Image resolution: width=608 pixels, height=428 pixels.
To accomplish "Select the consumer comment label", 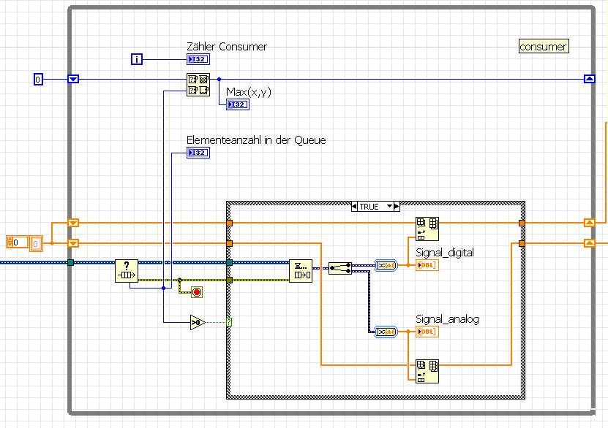I will click(x=544, y=47).
